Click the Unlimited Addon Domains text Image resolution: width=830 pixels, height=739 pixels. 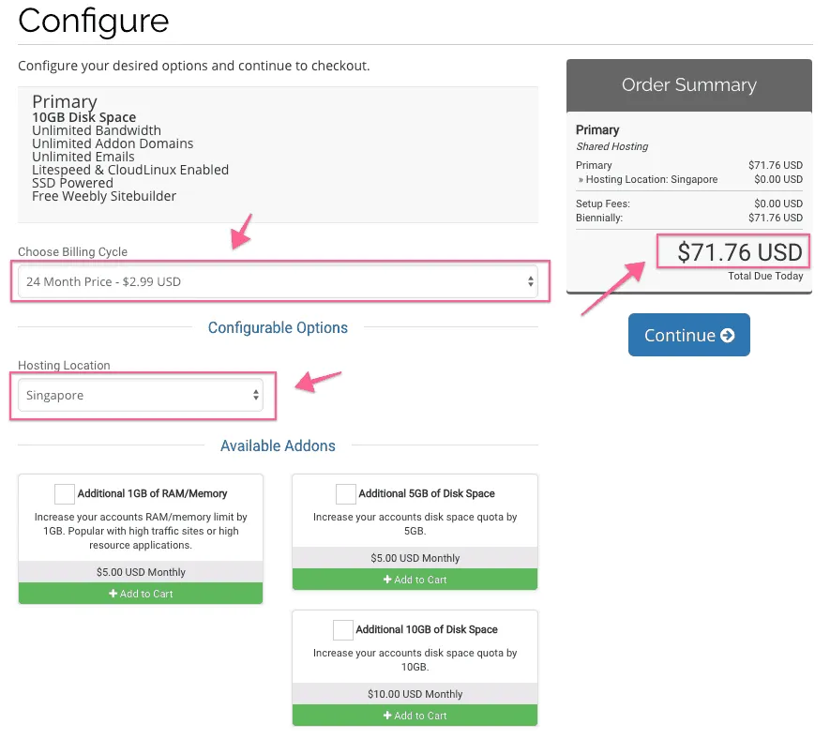click(x=113, y=143)
